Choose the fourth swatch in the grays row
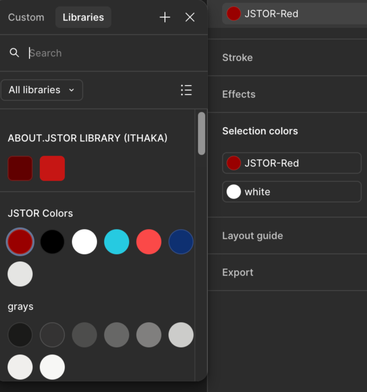 pos(117,335)
